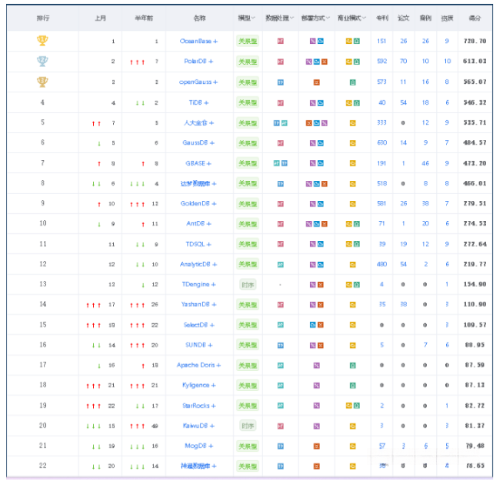Open the OceanBase database link

198,41
